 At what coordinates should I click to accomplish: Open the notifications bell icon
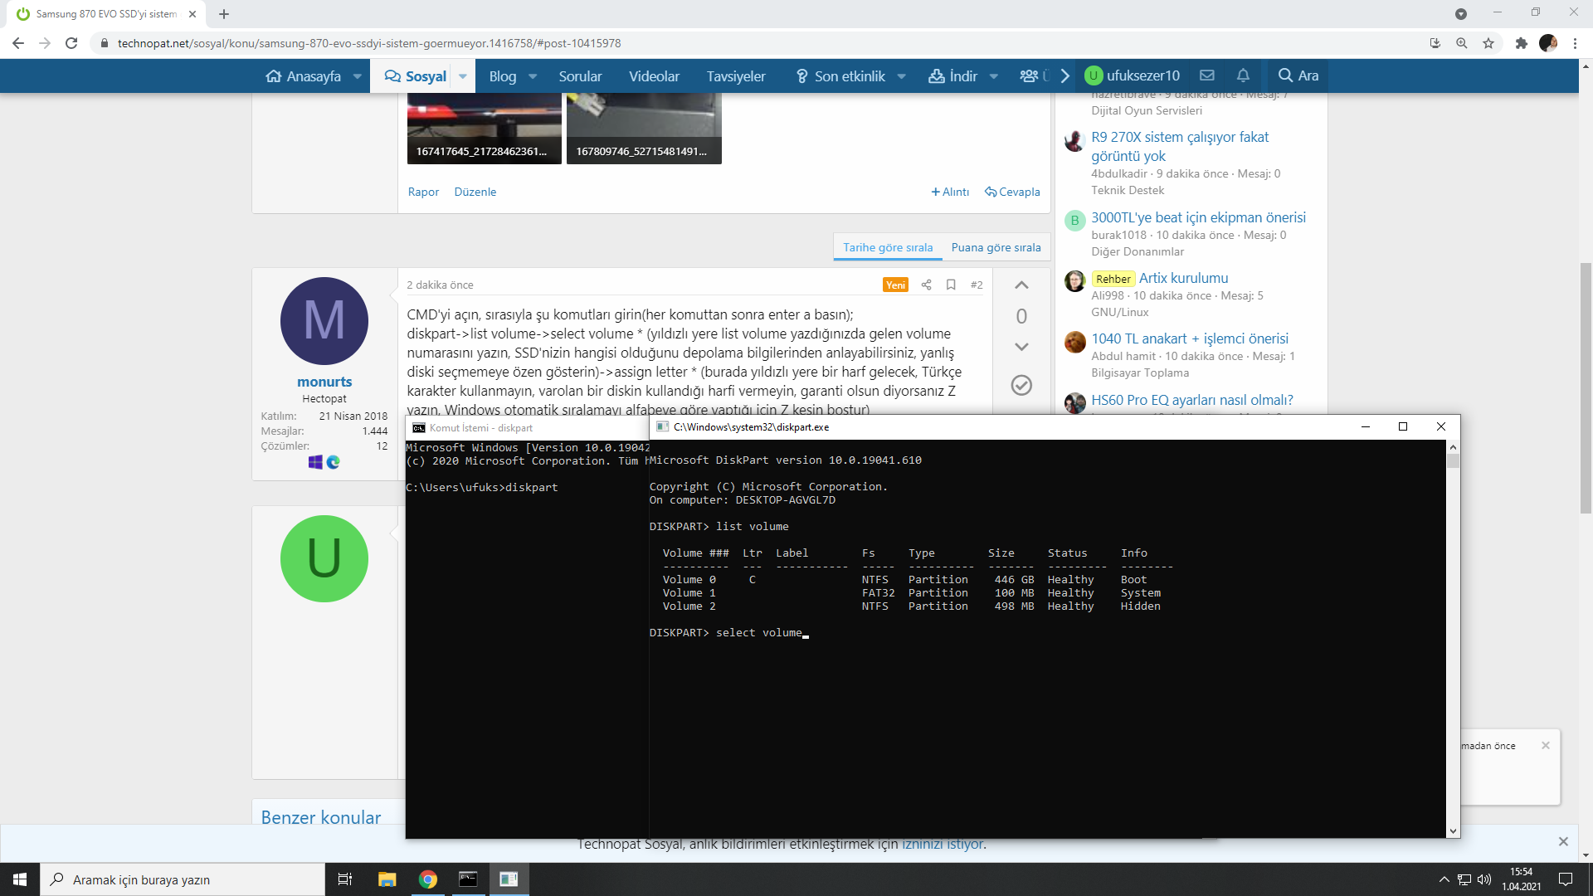1242,75
